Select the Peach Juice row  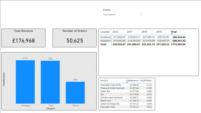[126, 101]
